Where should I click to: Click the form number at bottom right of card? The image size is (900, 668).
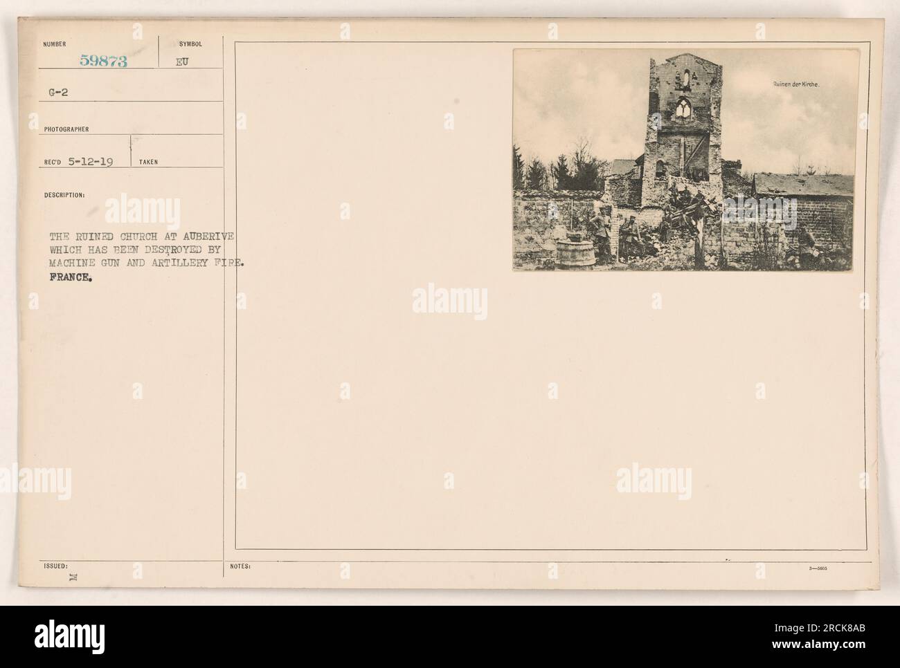coord(838,566)
